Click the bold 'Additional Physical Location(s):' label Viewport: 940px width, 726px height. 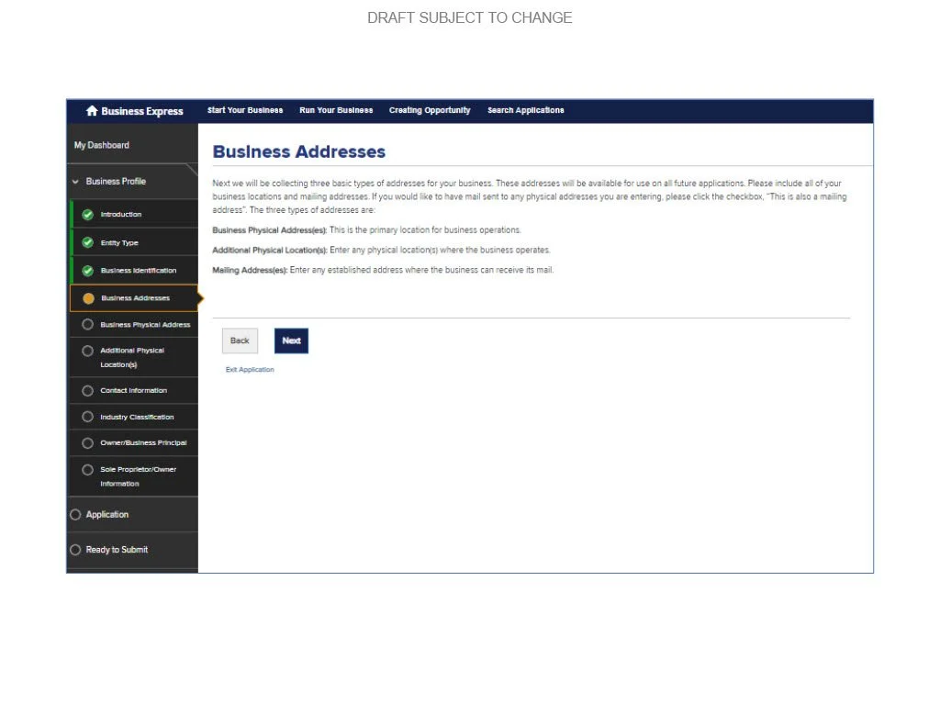270,250
